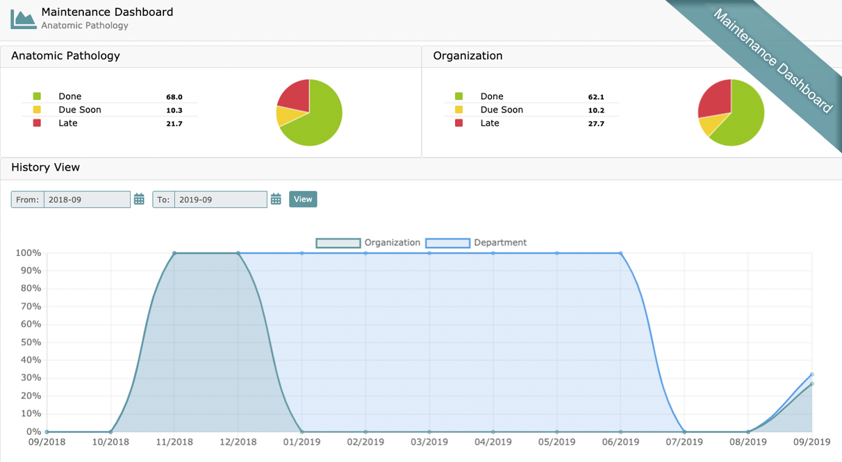
Task: Click the 100% data point at 11/2018
Action: [x=174, y=253]
